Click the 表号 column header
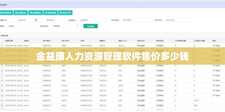The width and height of the screenshot is (225, 112). coord(82,41)
